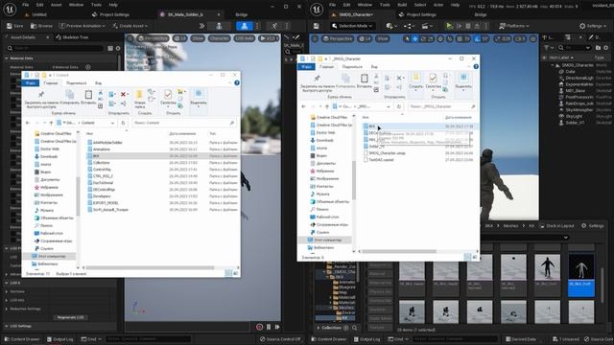614x345 pixels.
Task: Select translate tool in right viewport
Action: coord(415,38)
